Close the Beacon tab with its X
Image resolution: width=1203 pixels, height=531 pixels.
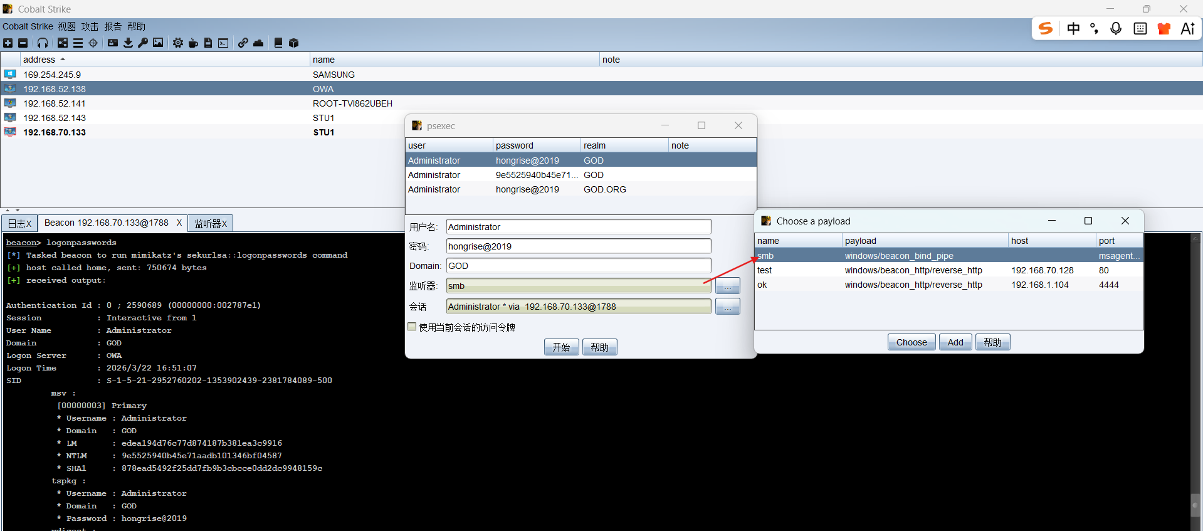179,223
